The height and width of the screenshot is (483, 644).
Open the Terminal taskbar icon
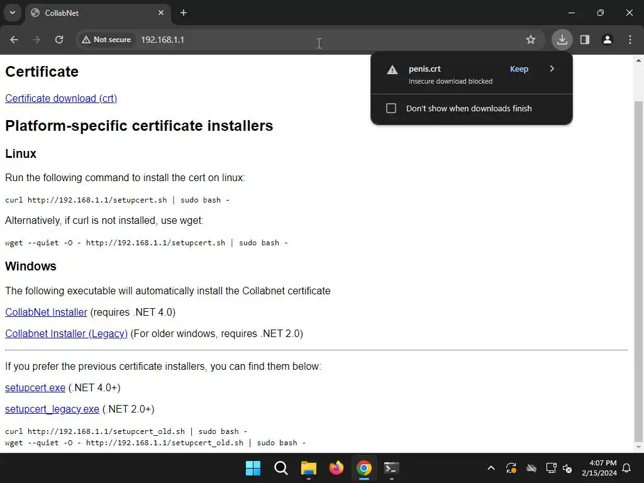click(391, 468)
